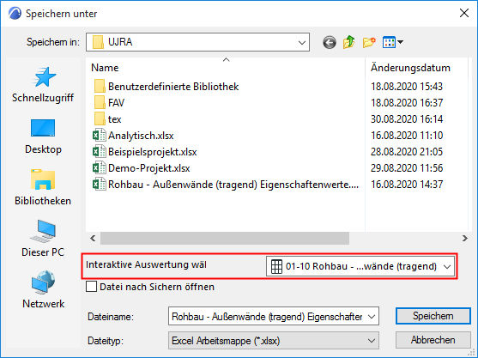Open Schnellzugriff in the sidebar
This screenshot has height=358, width=478.
(43, 85)
